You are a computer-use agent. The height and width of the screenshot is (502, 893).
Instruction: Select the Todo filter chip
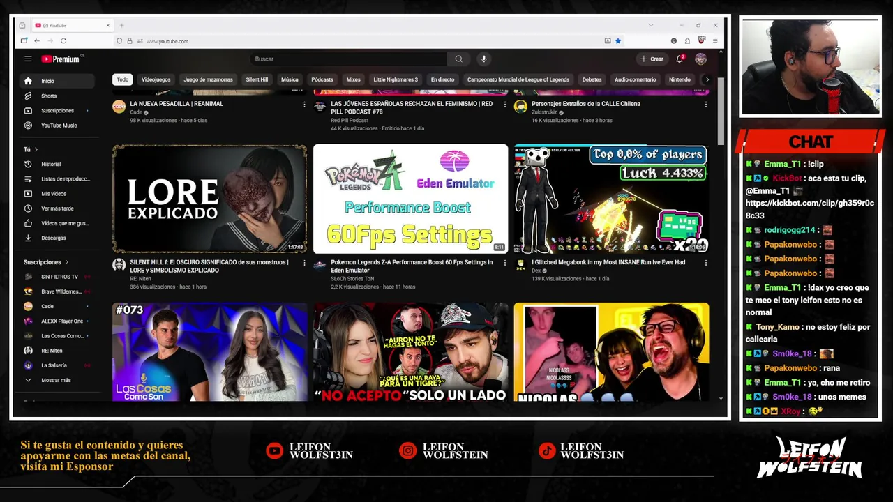pos(123,79)
